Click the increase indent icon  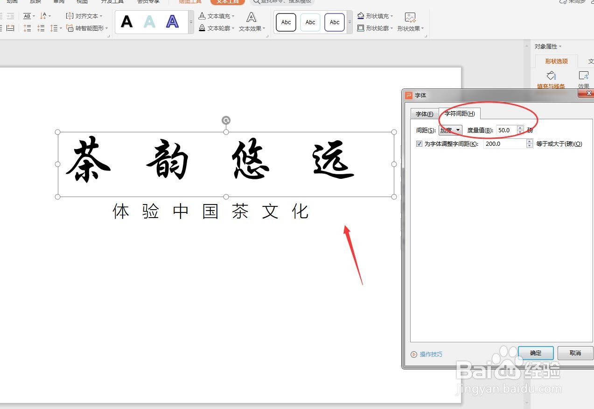pyautogui.click(x=10, y=16)
